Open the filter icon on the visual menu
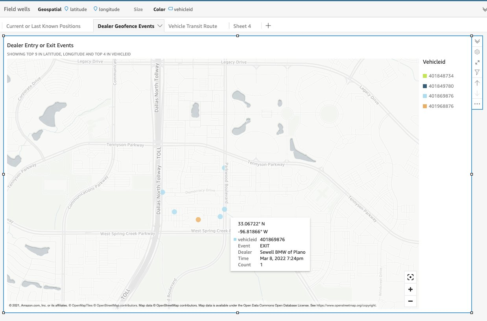The width and height of the screenshot is (487, 321). (477, 72)
